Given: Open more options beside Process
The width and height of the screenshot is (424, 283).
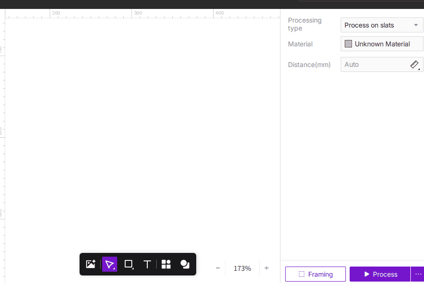Looking at the screenshot, I should click(x=417, y=274).
